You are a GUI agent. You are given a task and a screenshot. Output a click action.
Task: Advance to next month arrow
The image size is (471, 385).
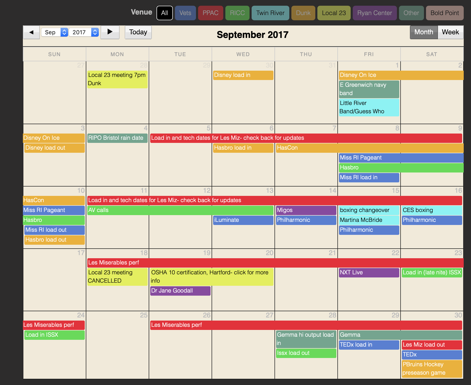(110, 32)
